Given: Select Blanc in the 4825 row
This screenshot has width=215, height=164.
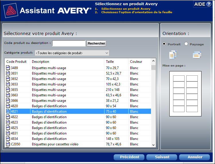Looking at the screenshot, I should click(x=134, y=128).
